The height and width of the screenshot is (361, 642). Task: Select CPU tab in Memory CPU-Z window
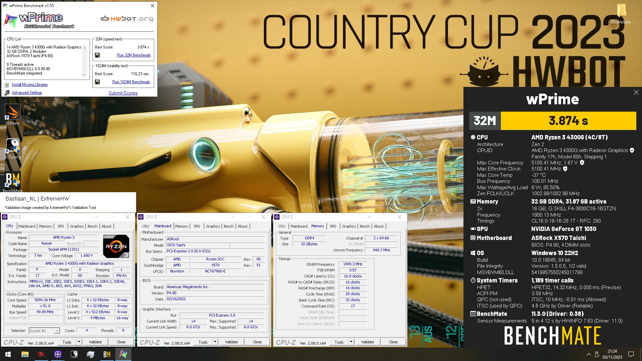pyautogui.click(x=282, y=226)
